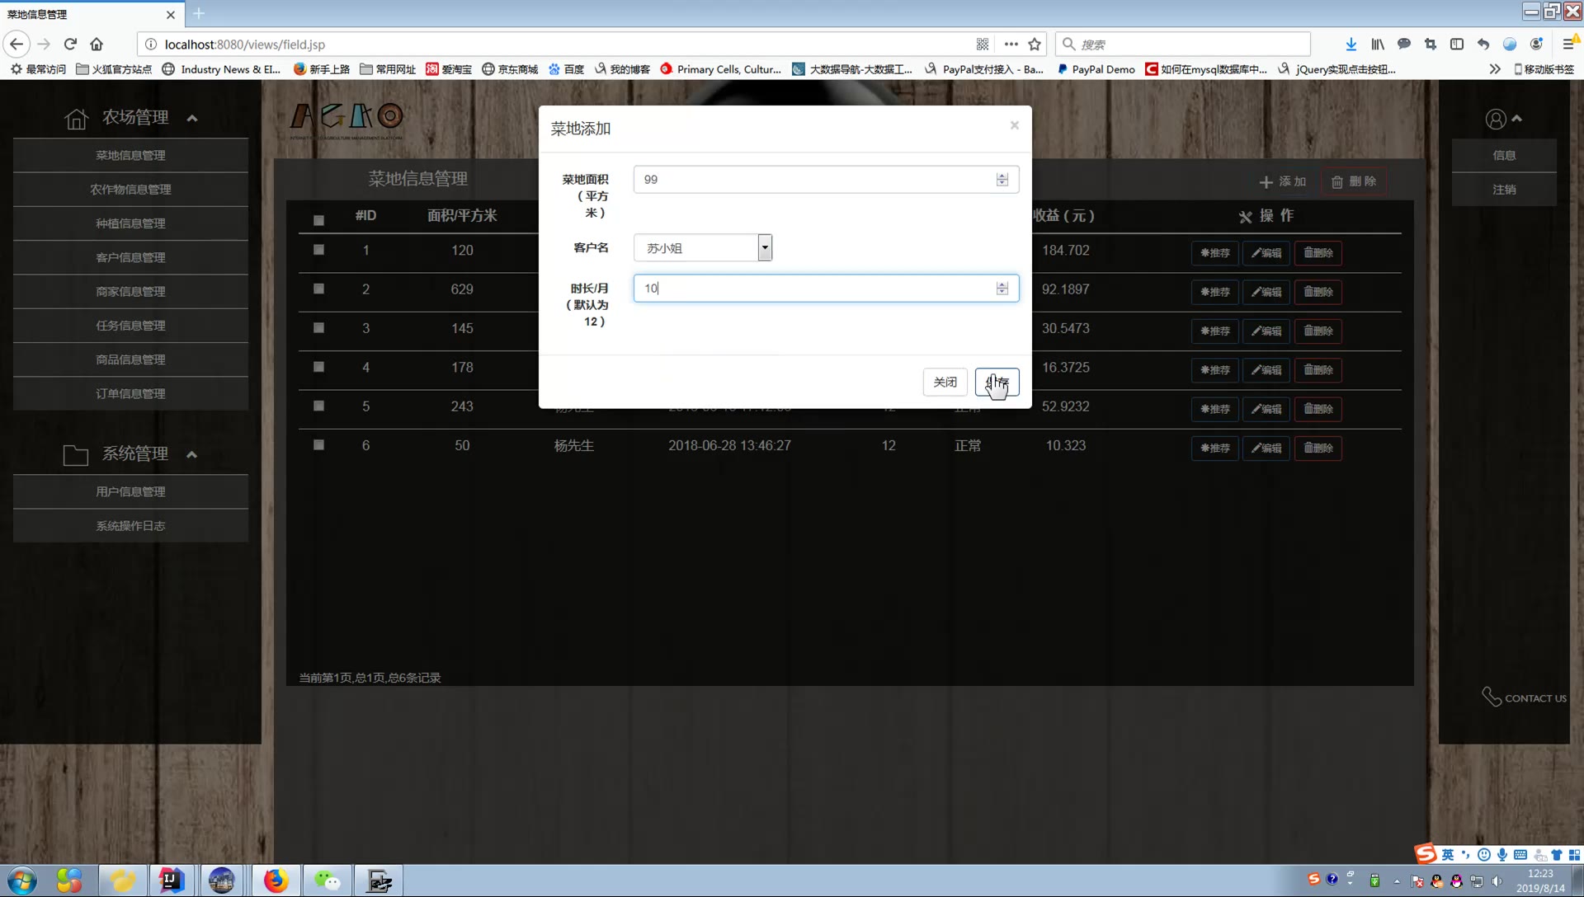
Task: Reload the page with refresh icon
Action: (x=70, y=45)
